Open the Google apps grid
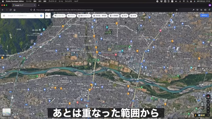The height and width of the screenshot is (119, 212). pos(197,16)
